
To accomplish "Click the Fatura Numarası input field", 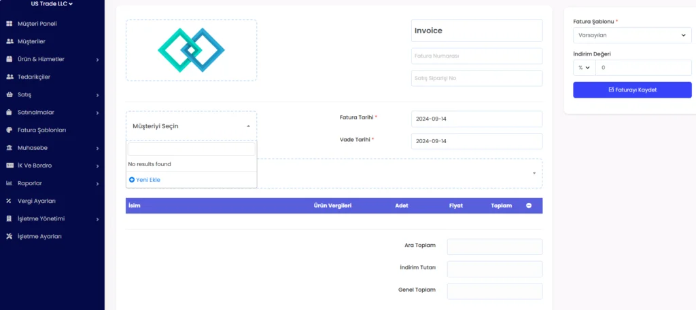I will click(x=476, y=56).
